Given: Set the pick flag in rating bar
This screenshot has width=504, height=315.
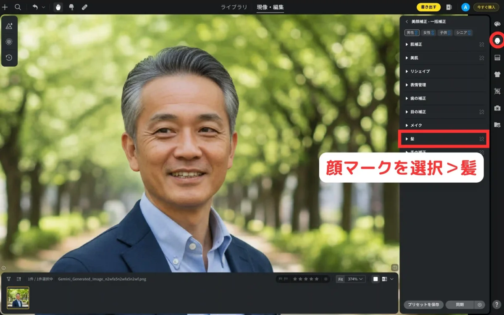Looking at the screenshot, I should click(280, 279).
